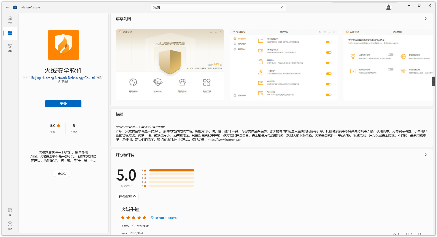
Task: Open the Library (库) in the sidebar
Action: pyautogui.click(x=10, y=212)
